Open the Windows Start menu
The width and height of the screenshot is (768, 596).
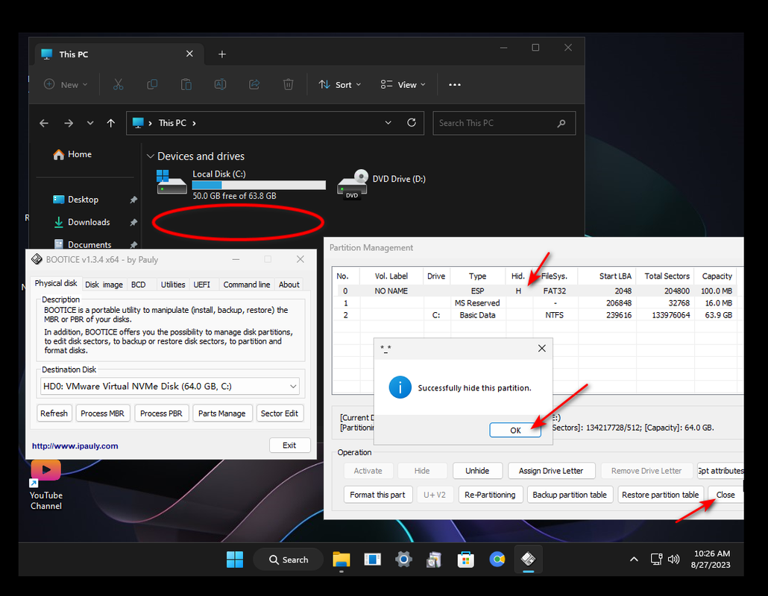click(235, 559)
